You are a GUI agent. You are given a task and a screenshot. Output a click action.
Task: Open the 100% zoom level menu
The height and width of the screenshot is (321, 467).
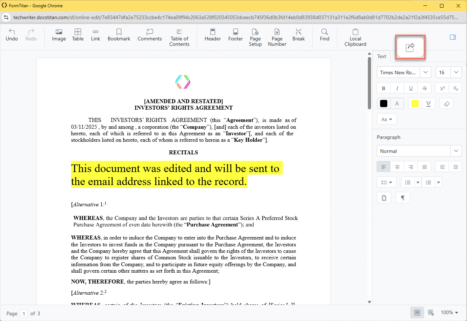pos(449,313)
